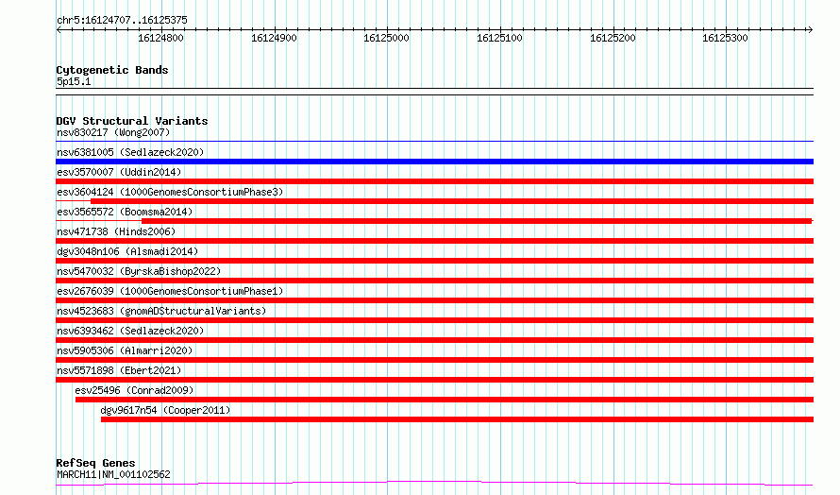This screenshot has width=840, height=495.
Task: Click the nsv6393462 (Sedlazeck2020) label
Action: click(x=130, y=331)
